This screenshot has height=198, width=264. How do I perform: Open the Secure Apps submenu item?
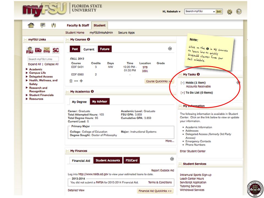point(126,33)
